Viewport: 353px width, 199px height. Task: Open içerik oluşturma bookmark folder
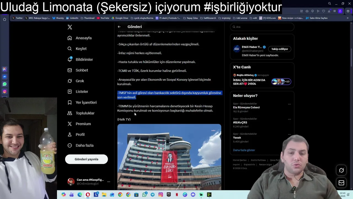tap(142, 18)
